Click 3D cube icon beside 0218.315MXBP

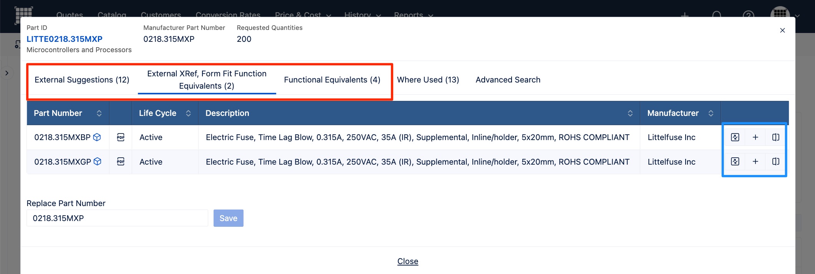point(97,137)
